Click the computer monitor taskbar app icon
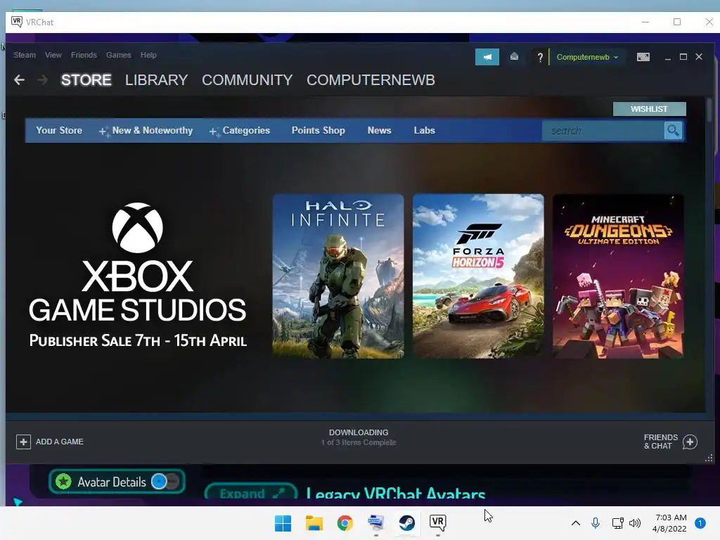 pos(375,522)
